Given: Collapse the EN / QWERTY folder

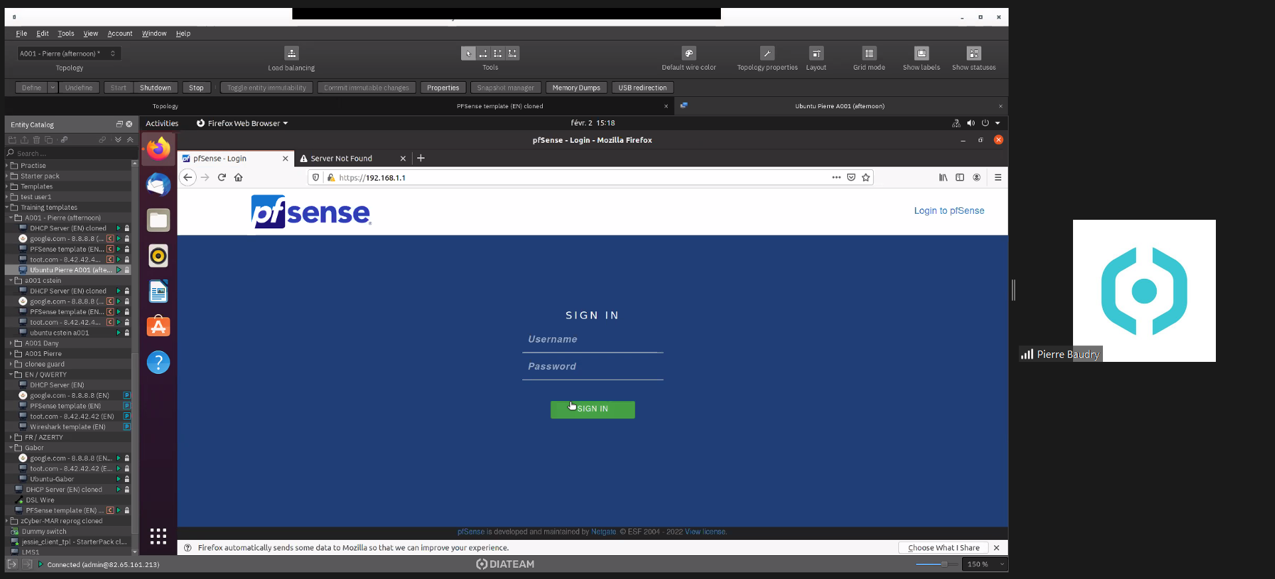Looking at the screenshot, I should [11, 374].
